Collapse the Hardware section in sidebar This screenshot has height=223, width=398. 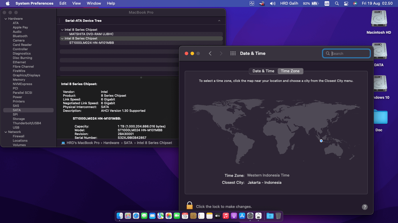click(x=6, y=19)
